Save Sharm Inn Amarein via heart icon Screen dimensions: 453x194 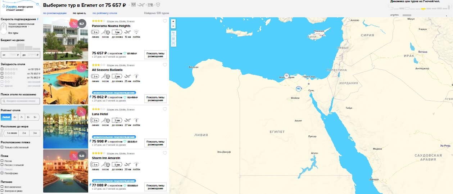coord(165,153)
